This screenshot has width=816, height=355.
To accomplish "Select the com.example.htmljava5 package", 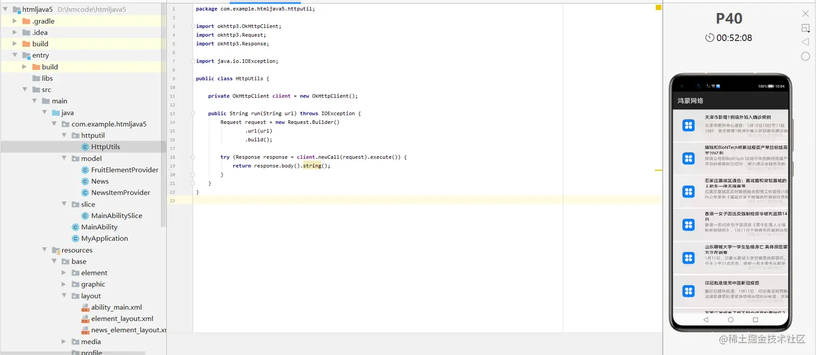I will (109, 124).
